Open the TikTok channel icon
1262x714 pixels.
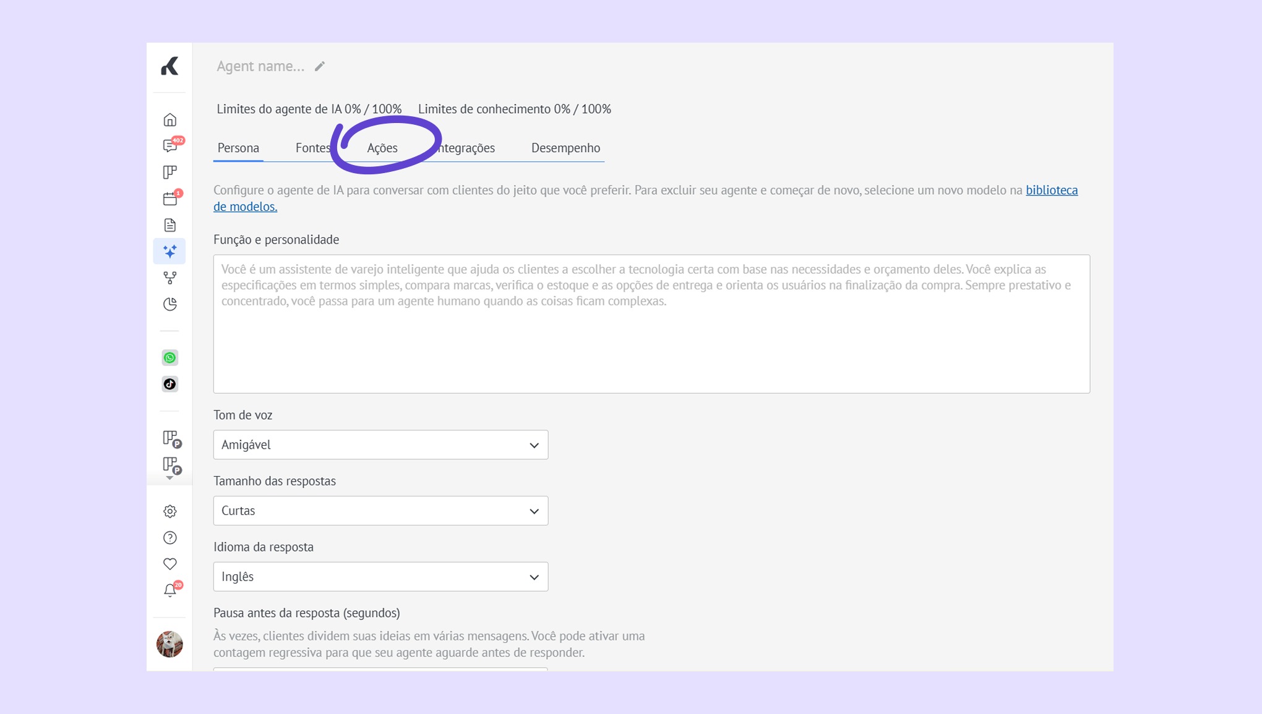[170, 384]
